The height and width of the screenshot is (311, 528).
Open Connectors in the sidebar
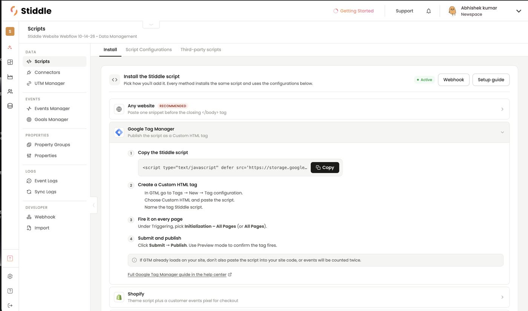(x=55, y=72)
